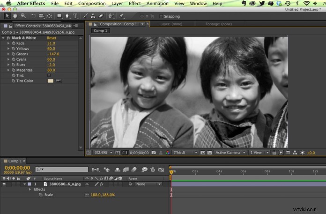The height and width of the screenshot is (214, 326).
Task: Open Show Channel color management icon
Action: pyautogui.click(x=168, y=153)
